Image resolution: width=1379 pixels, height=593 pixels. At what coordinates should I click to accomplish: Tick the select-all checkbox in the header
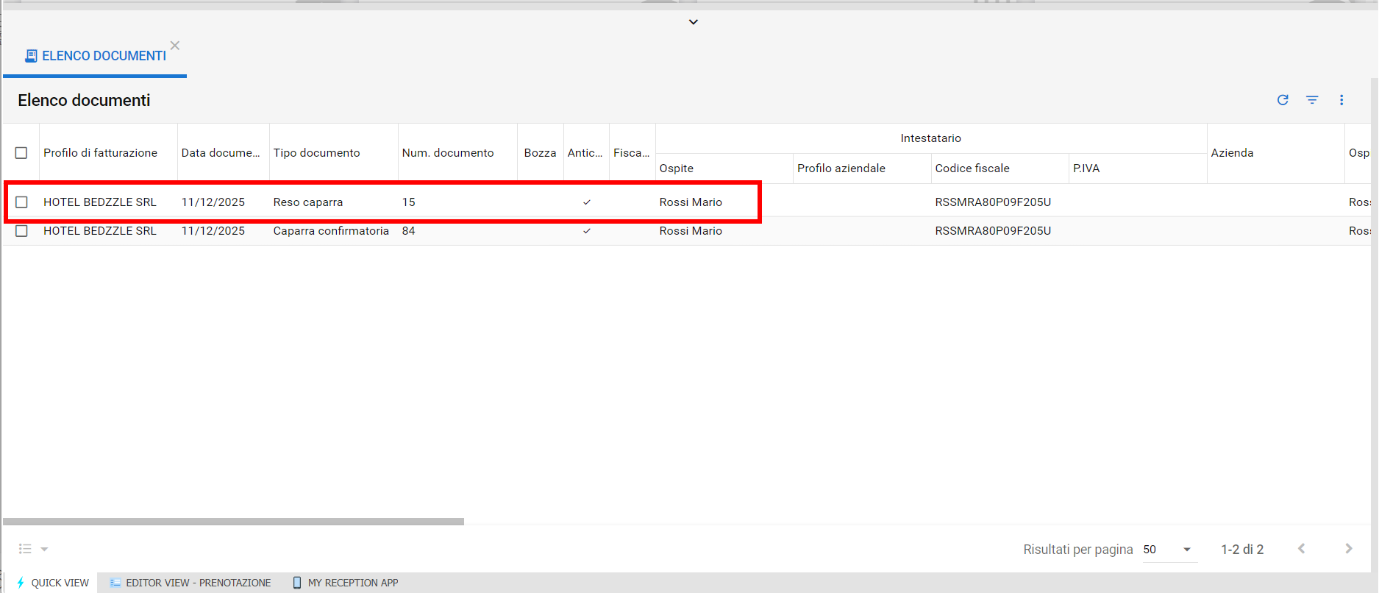pyautogui.click(x=21, y=153)
